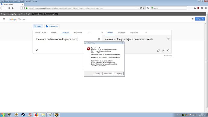Click the Anuluj button in error dialog

98,74
